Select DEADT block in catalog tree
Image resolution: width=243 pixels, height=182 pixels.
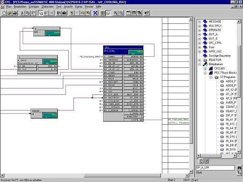pyautogui.click(x=231, y=111)
